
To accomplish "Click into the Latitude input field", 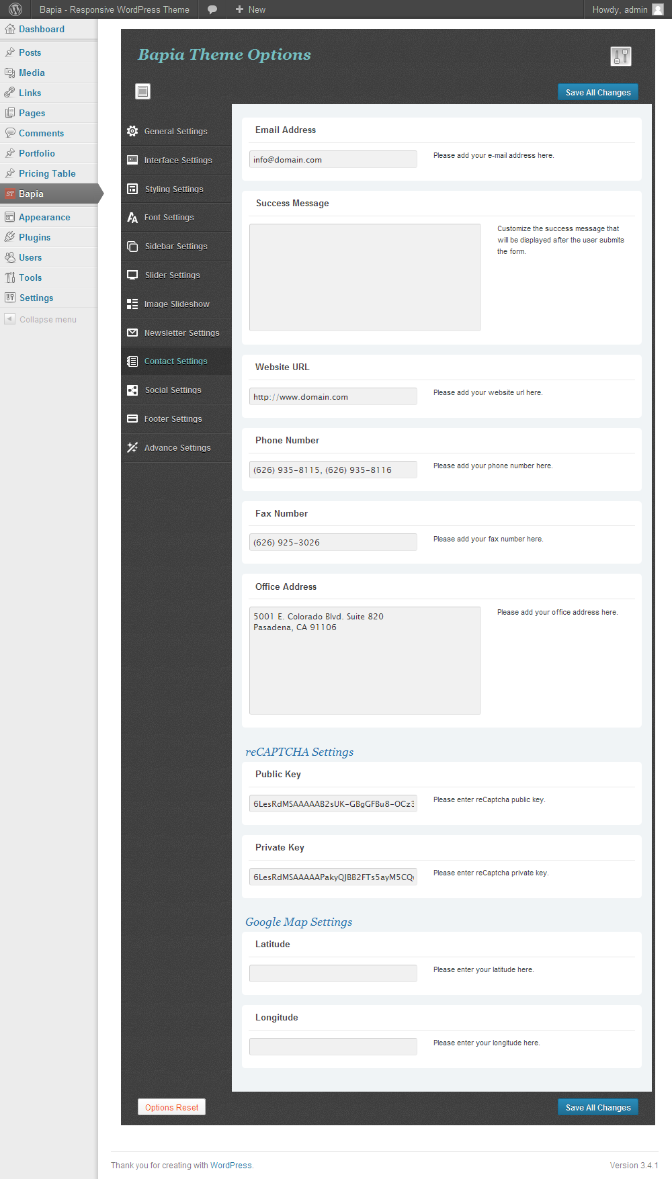I will pyautogui.click(x=333, y=973).
